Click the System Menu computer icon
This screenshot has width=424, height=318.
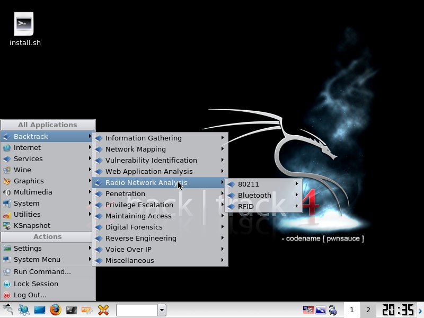[x=7, y=260]
